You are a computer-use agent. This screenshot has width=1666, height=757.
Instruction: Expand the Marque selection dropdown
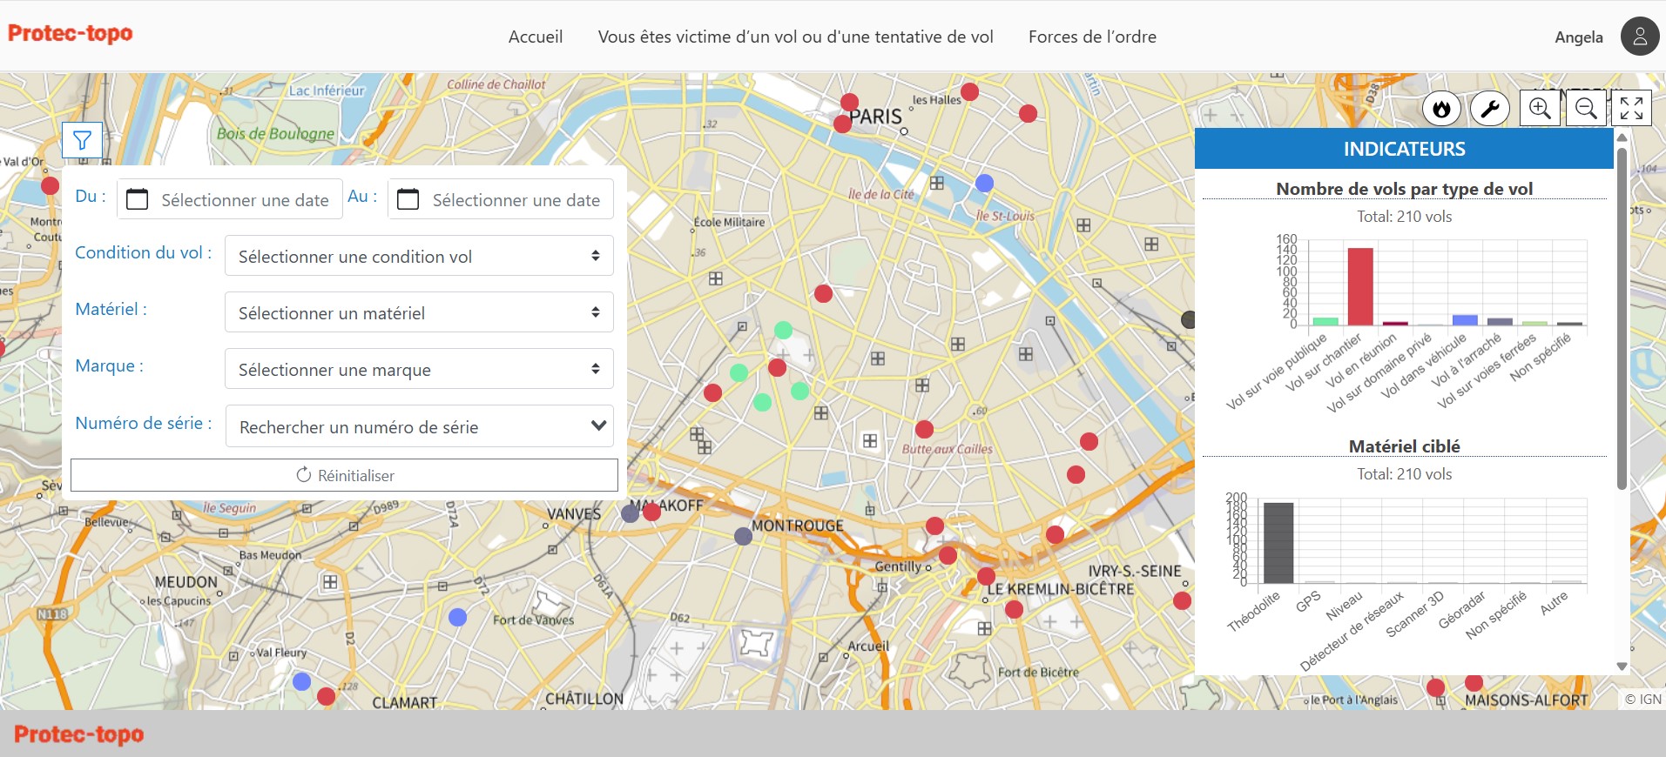[419, 369]
